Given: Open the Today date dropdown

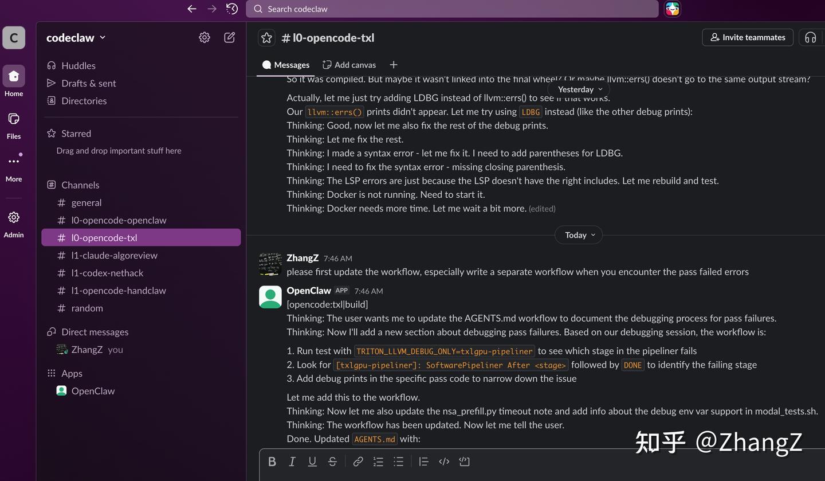Looking at the screenshot, I should 579,235.
